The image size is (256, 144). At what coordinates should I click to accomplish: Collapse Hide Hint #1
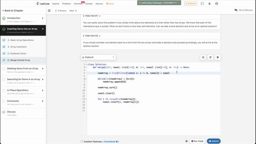tap(92, 16)
